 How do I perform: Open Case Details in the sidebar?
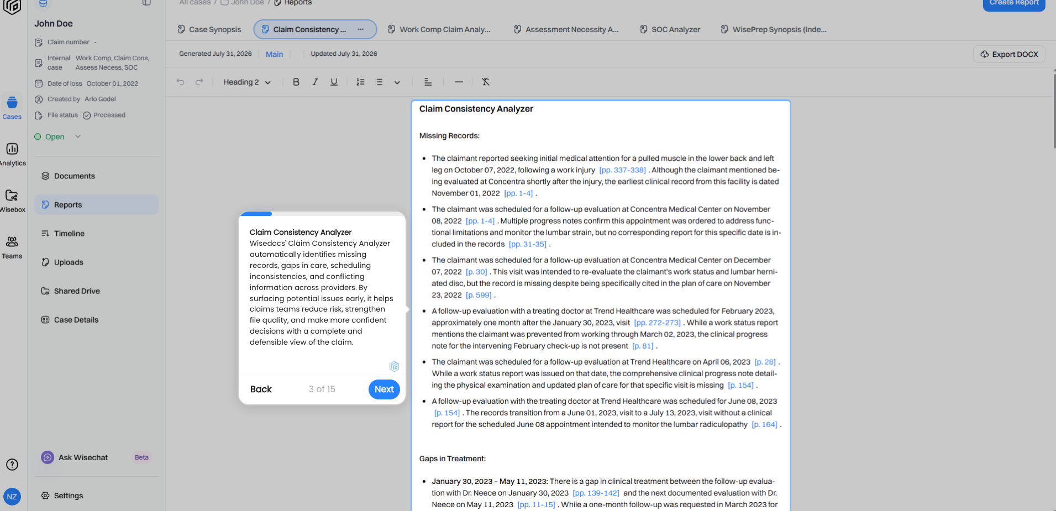[96, 319]
